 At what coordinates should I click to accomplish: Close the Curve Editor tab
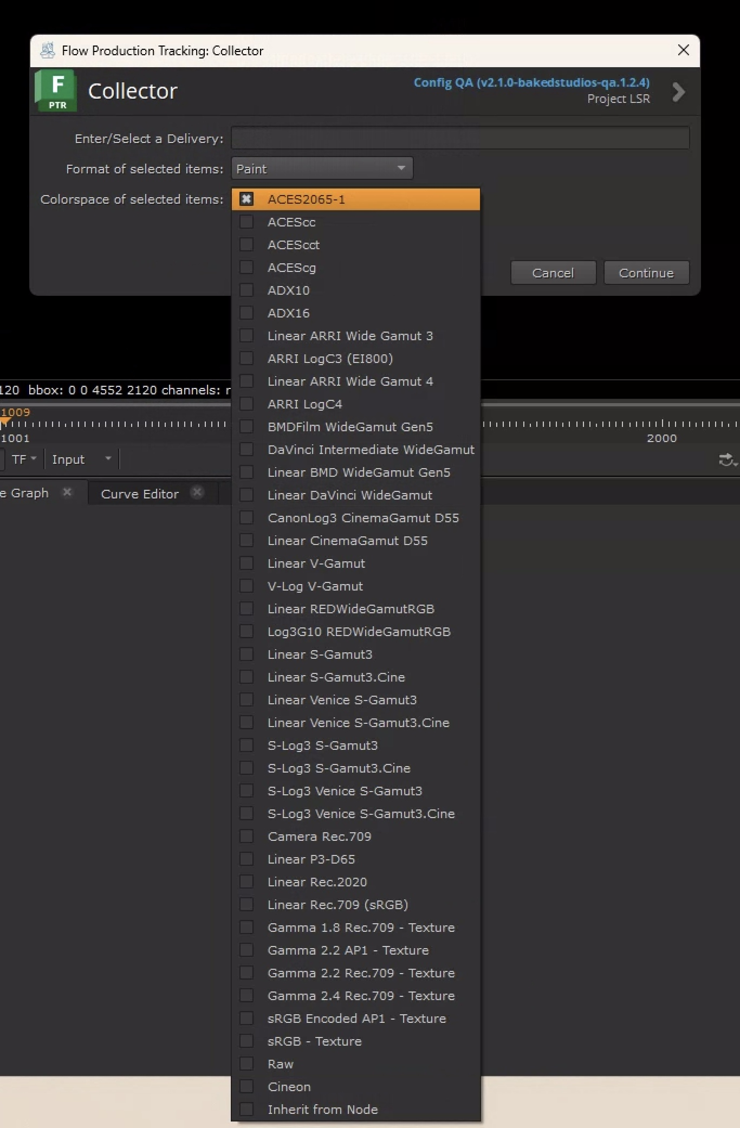(197, 492)
